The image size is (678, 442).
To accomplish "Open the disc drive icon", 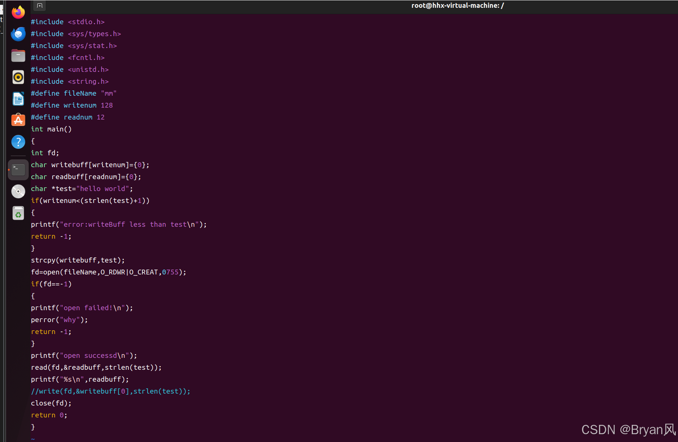I will 18,191.
